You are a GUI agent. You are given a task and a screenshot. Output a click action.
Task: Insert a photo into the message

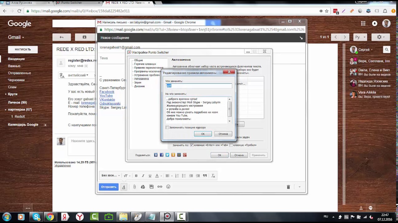coord(151,187)
